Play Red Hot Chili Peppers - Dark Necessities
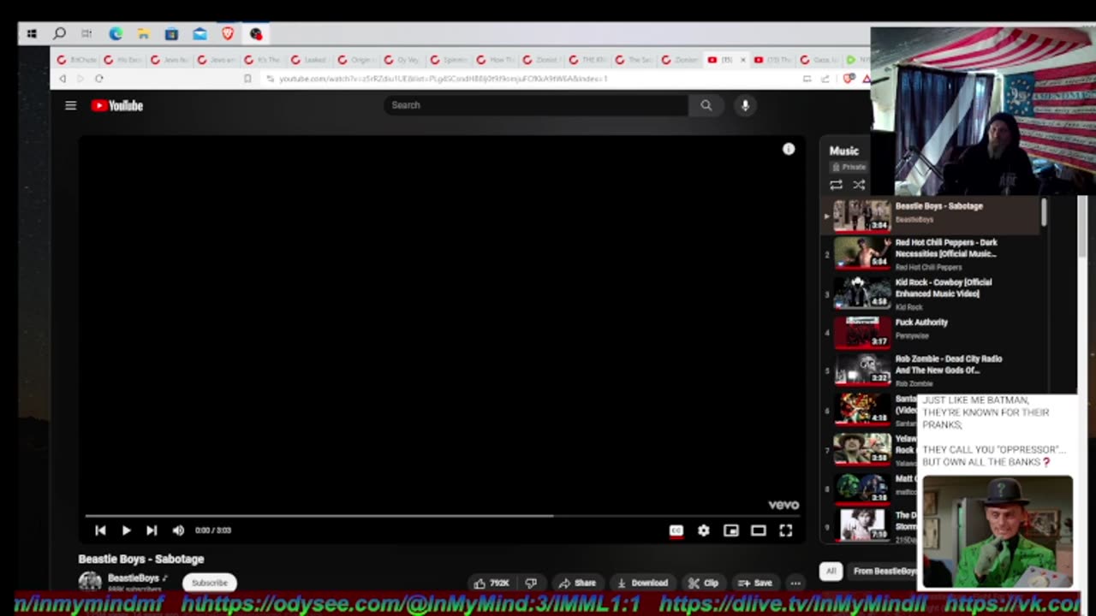The image size is (1096, 616). (x=932, y=254)
